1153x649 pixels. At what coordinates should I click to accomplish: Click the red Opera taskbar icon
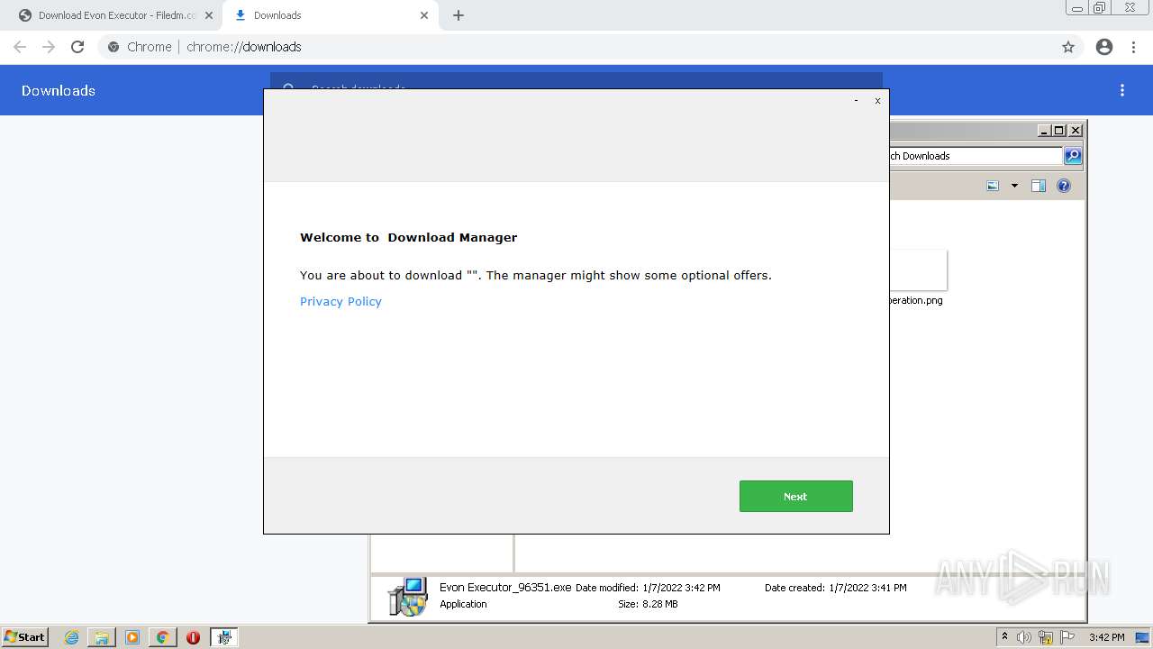(x=193, y=637)
